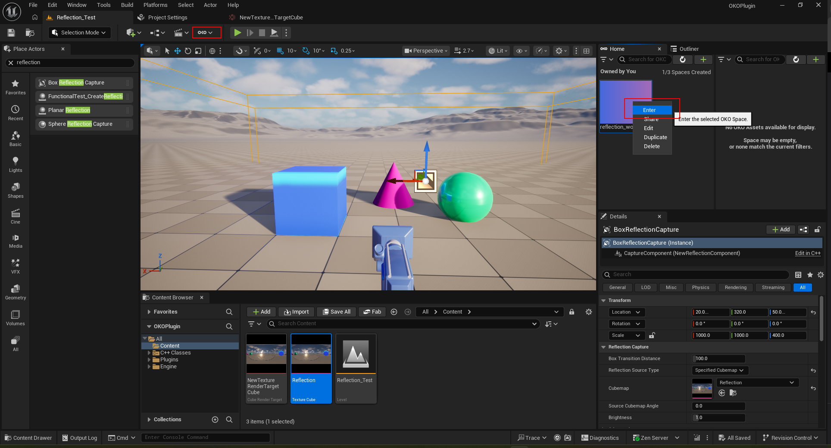Collapse the Reflection Capture section
The height and width of the screenshot is (448, 831).
[604, 347]
